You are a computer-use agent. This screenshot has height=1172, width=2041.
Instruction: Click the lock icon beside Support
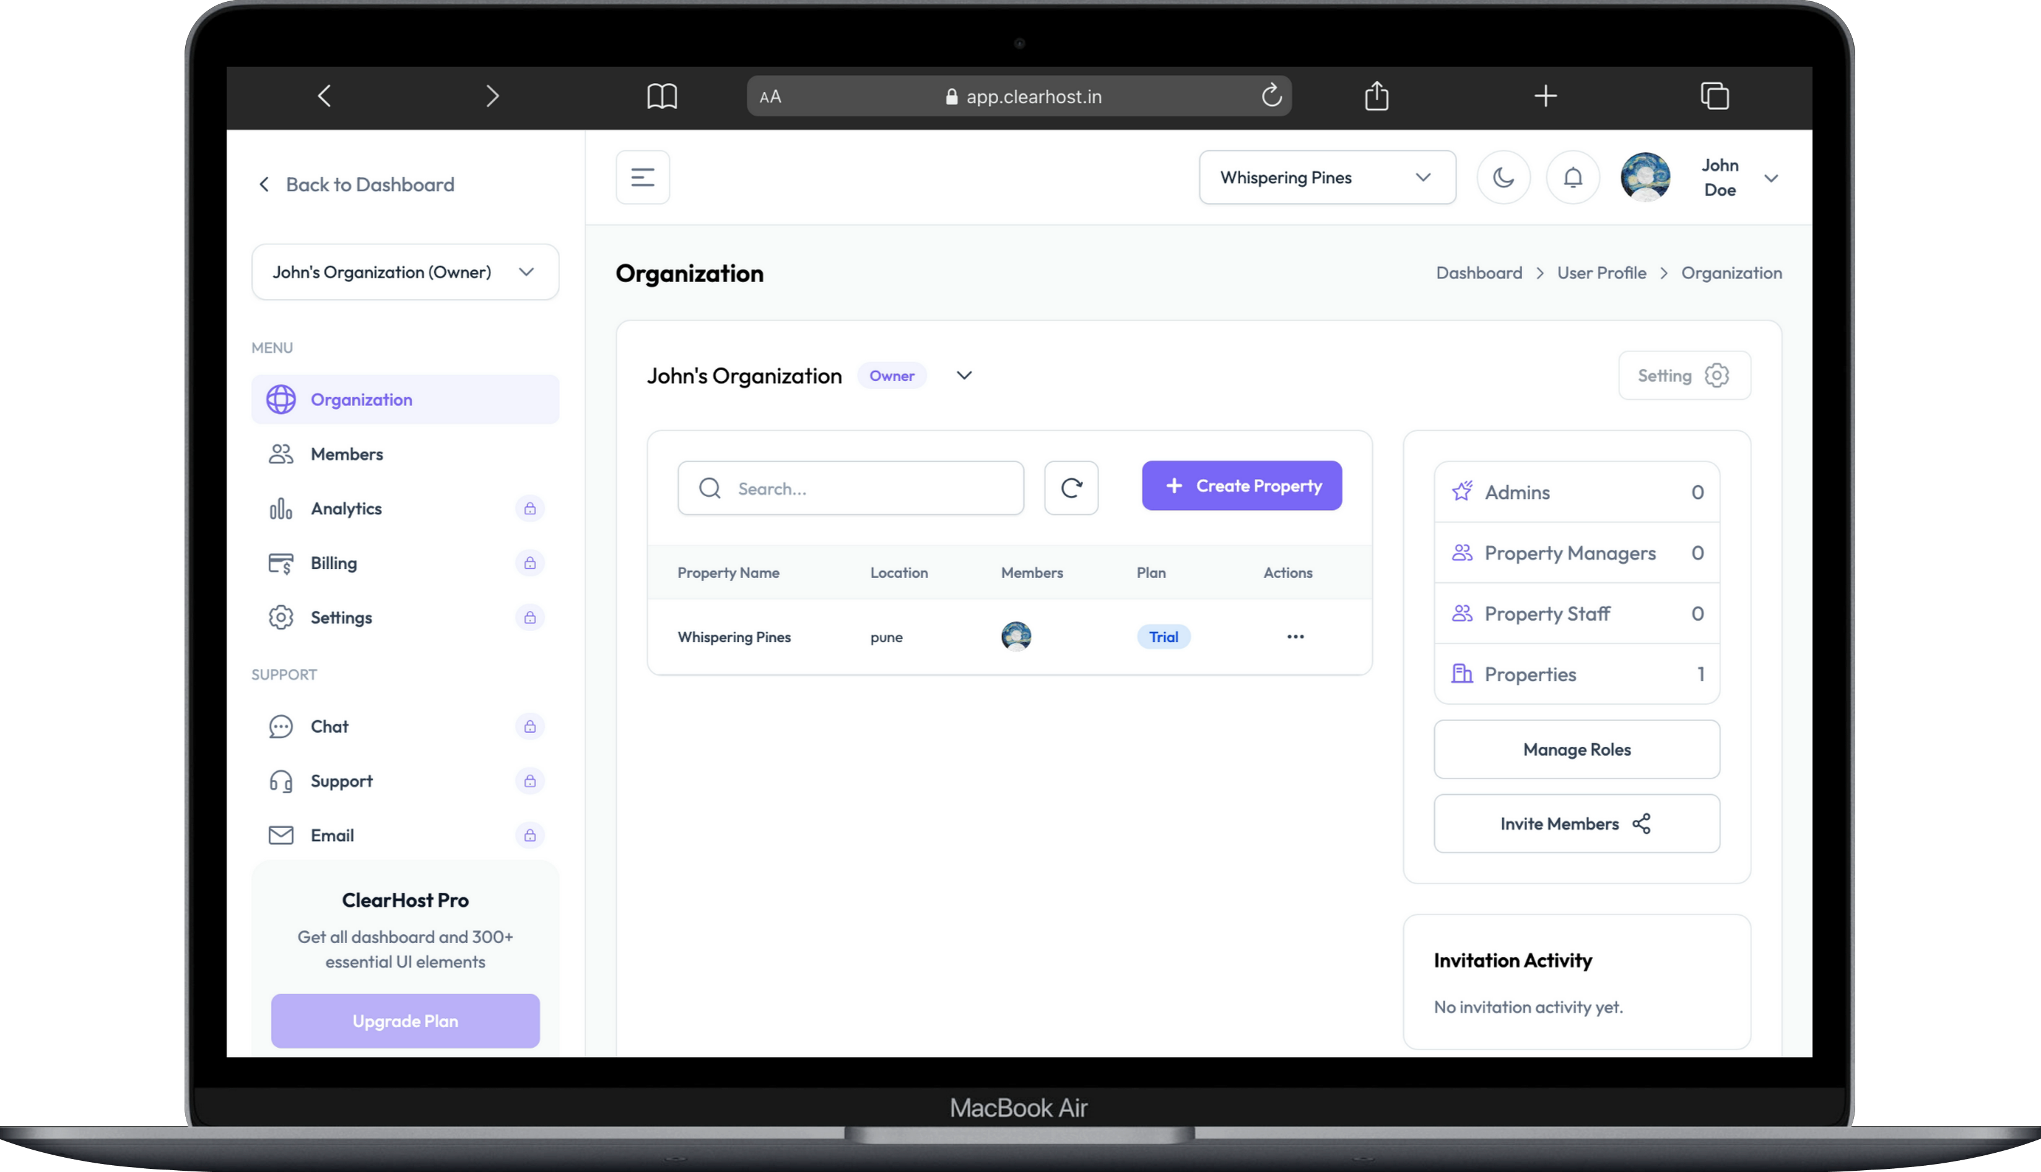click(x=530, y=781)
